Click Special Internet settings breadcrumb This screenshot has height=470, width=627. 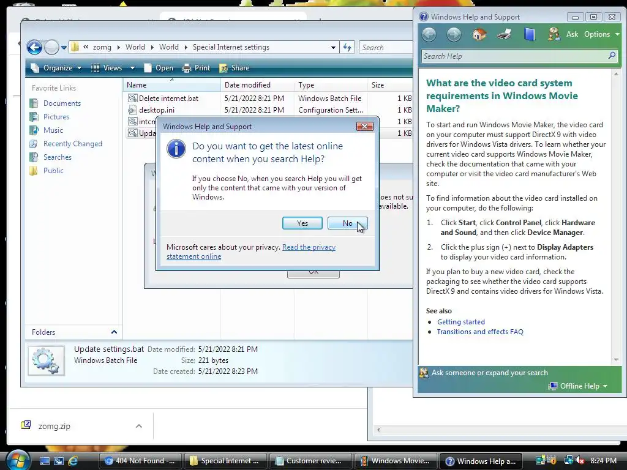(x=231, y=47)
